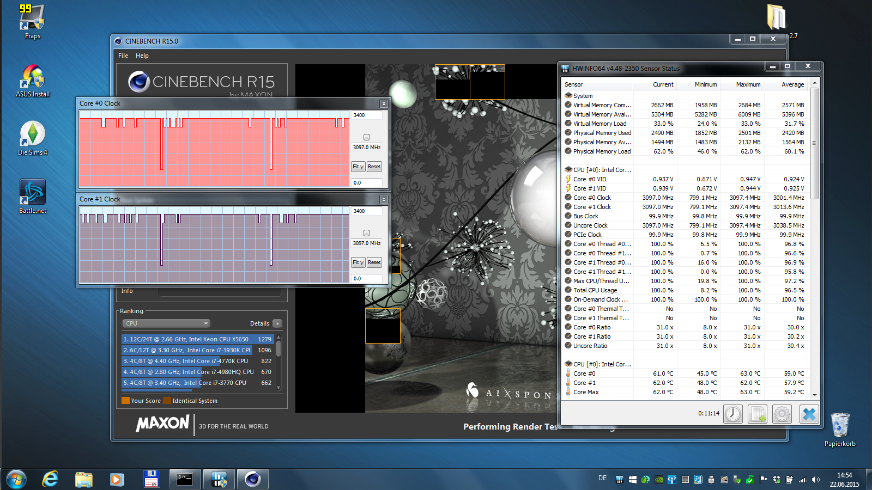This screenshot has height=490, width=872.
Task: Reset min/max values via HWiNFO clock icon
Action: point(733,414)
